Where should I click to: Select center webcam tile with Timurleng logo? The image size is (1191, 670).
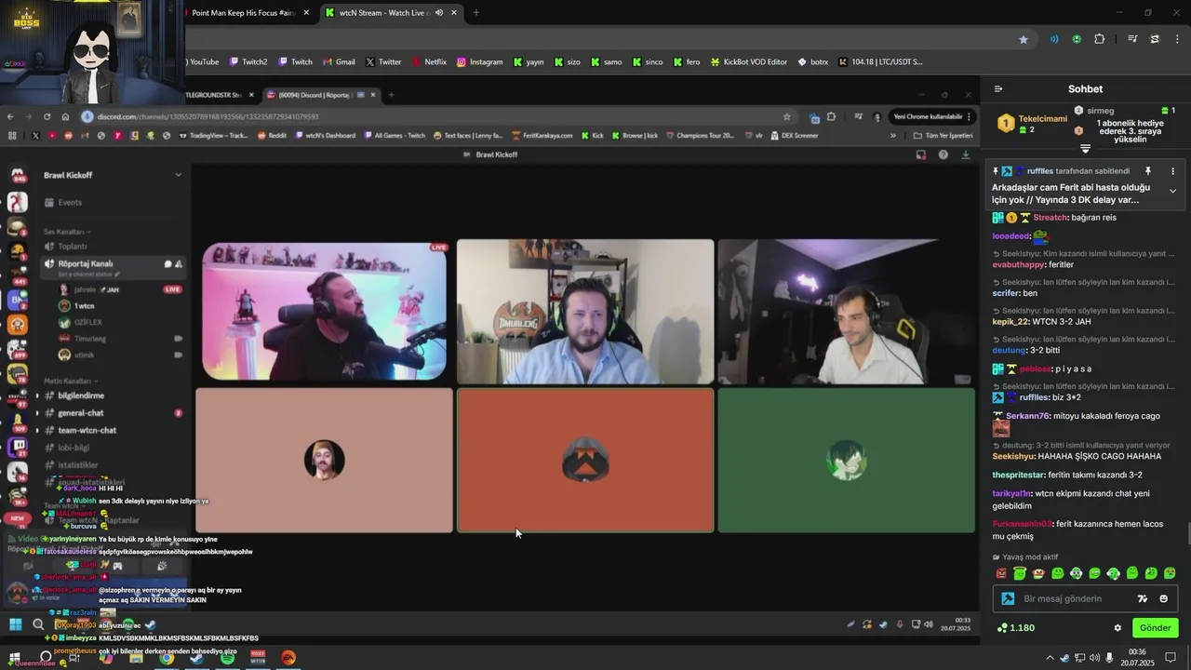point(585,312)
